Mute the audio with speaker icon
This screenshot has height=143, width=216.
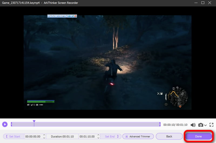(193, 125)
